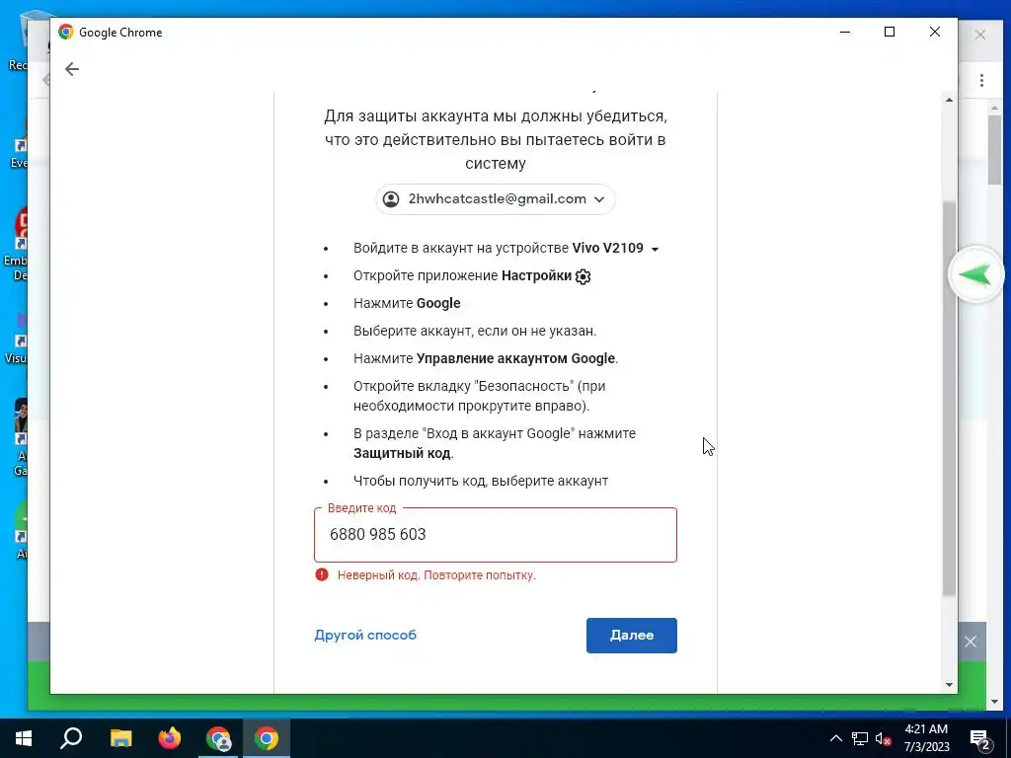Go back with the arrow in the Chrome popup
The image size is (1011, 758).
(71, 69)
